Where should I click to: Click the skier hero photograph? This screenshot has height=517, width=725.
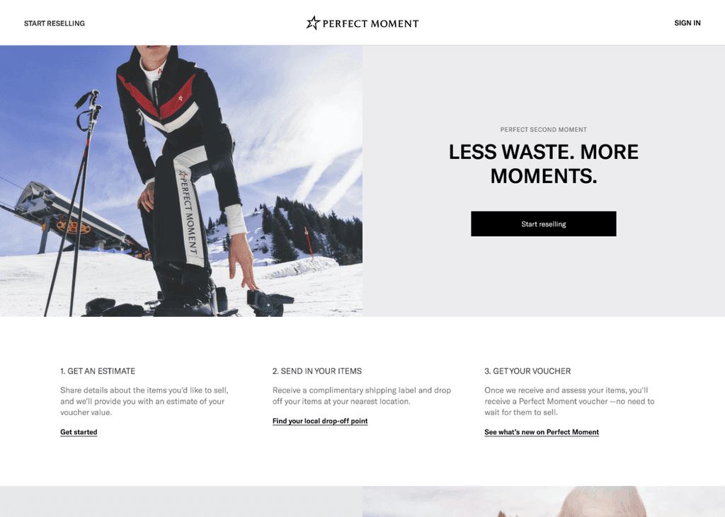pos(181,180)
